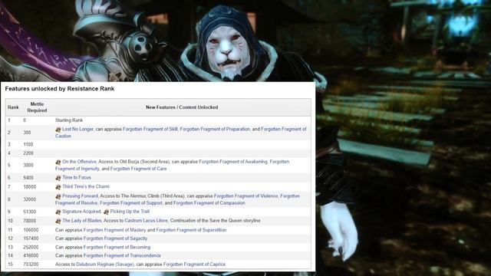This screenshot has width=491, height=276.
Task: Open the Time to Focus quest link
Action: pos(77,177)
